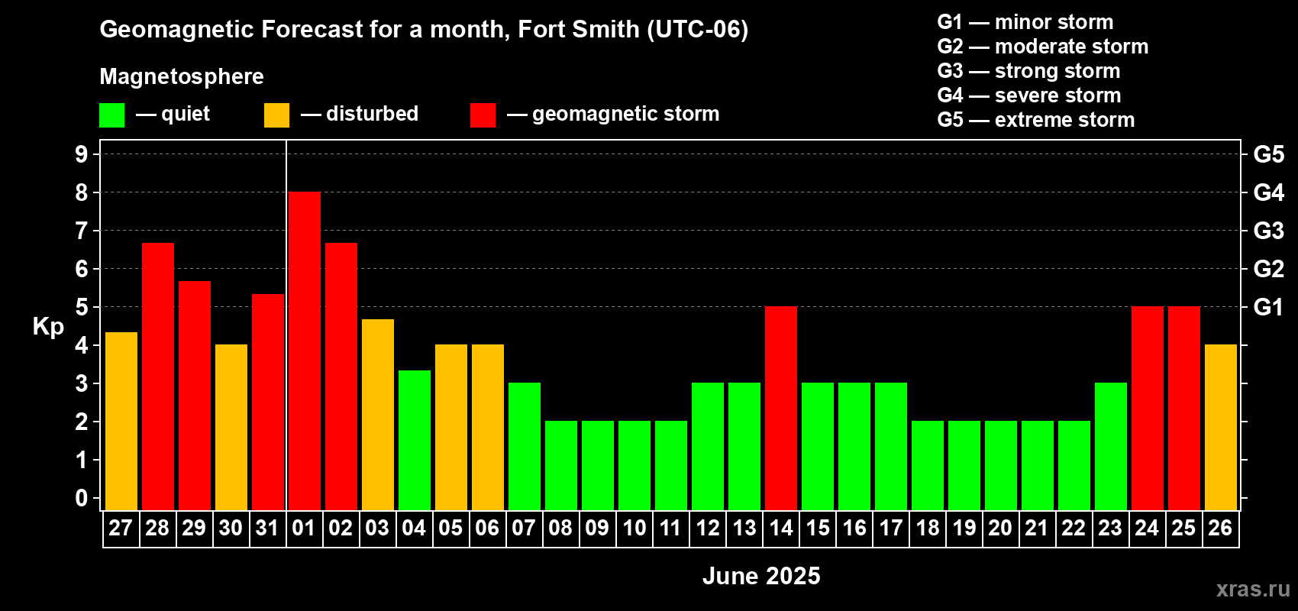This screenshot has height=611, width=1298.
Task: Click the yellow bar for date 03
Action: point(378,415)
